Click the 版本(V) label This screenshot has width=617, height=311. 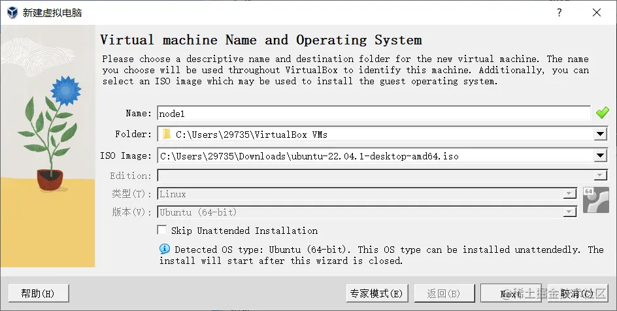131,212
